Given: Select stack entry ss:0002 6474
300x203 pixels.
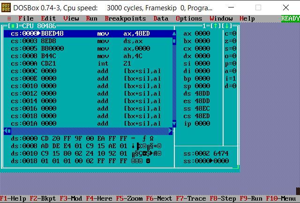Looking at the screenshot, I should tap(206, 153).
